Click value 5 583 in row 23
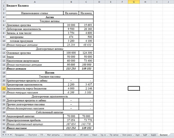Viewport: 174px width, 138px height. click(x=86, y=92)
